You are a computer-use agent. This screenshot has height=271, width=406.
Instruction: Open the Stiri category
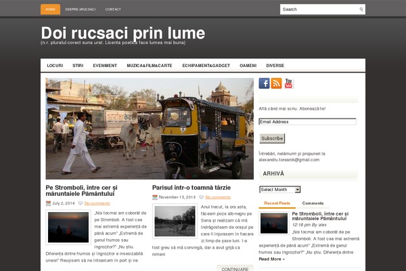78,66
